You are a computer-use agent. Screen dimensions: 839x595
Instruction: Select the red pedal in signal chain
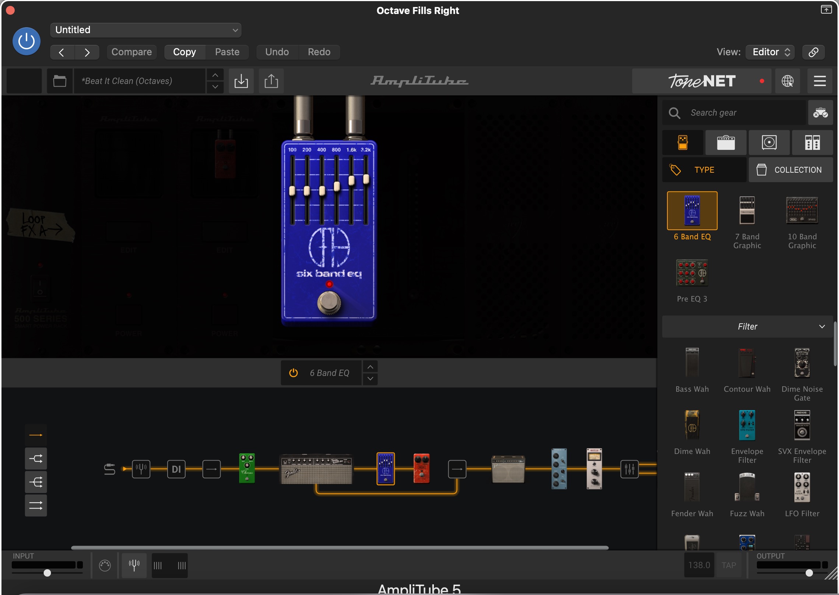click(x=421, y=468)
